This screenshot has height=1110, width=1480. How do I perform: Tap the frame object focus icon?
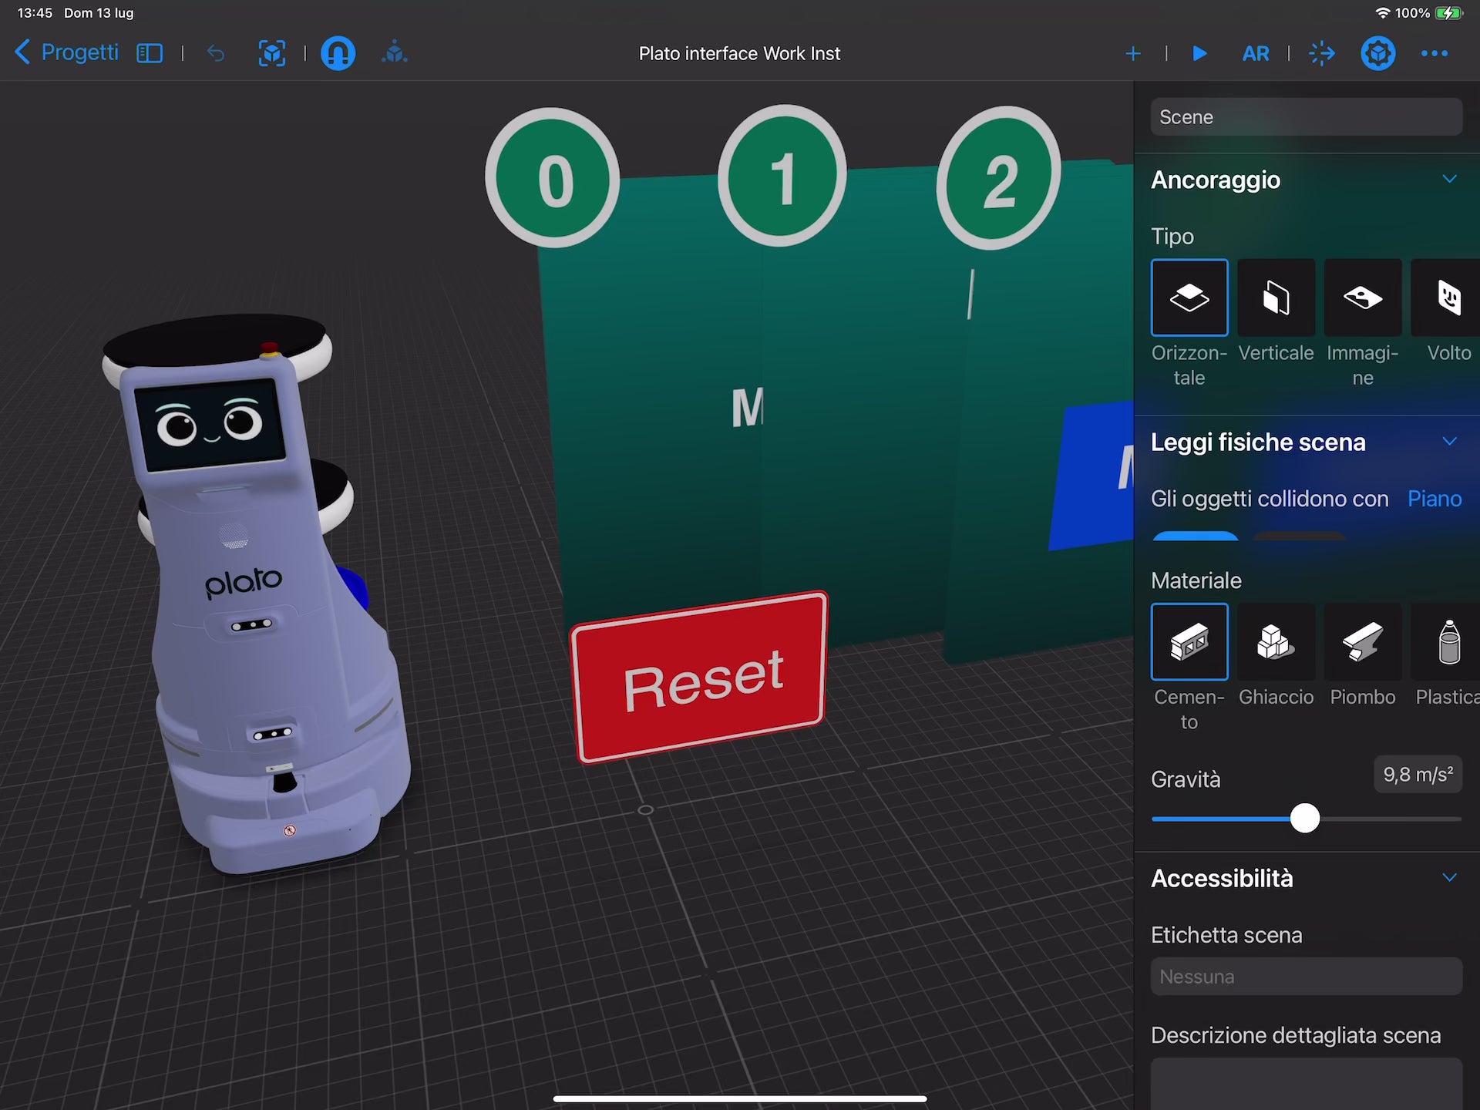point(271,53)
